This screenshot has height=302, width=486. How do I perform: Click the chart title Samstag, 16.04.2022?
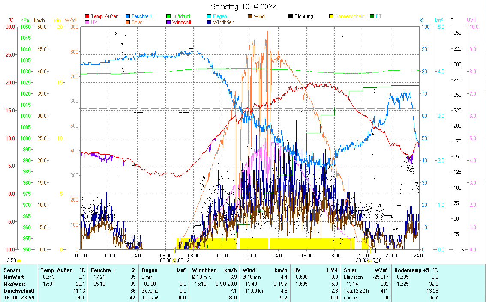243,6
